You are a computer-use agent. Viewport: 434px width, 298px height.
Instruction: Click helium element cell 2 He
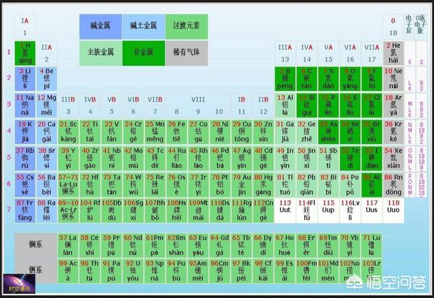[393, 52]
